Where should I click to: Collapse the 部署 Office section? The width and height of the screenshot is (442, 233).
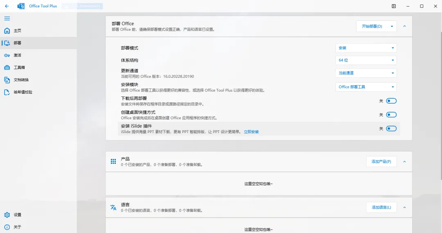pos(404,26)
